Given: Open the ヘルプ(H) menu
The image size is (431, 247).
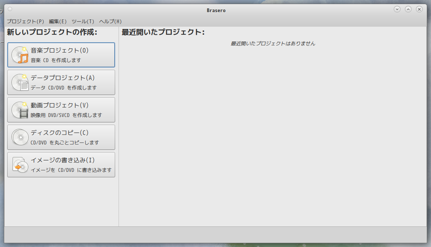Looking at the screenshot, I should pos(110,21).
